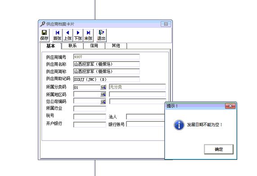Viewport: 257px width, 176px height.
Task: Focus the 税号 input field
Action: [x=90, y=117]
